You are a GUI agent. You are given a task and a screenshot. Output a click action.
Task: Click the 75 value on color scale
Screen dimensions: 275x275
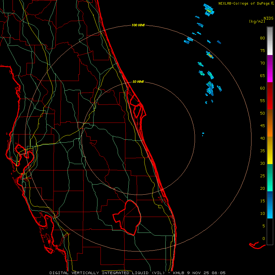click(262, 50)
